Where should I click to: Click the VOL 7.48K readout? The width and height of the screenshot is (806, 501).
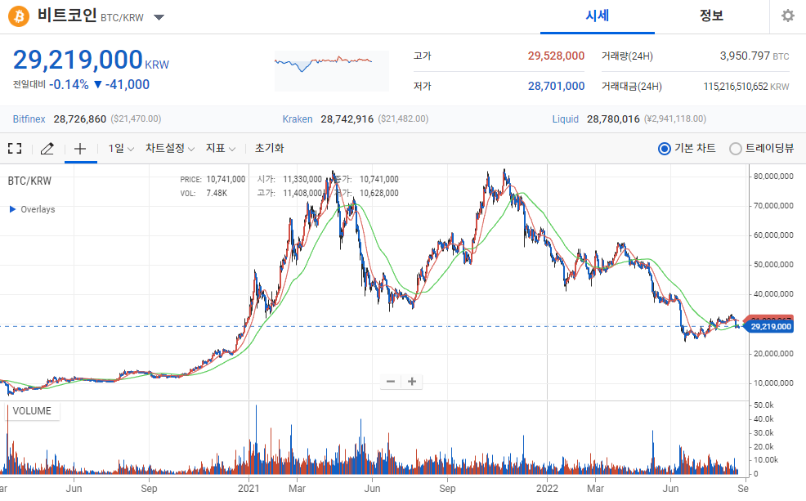tap(204, 193)
